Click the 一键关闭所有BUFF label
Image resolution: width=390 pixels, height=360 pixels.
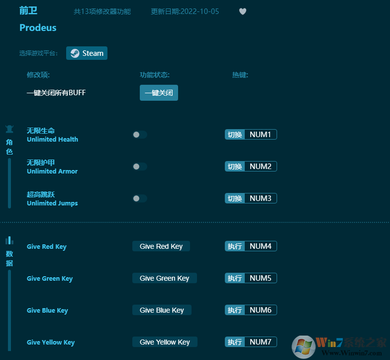[56, 93]
